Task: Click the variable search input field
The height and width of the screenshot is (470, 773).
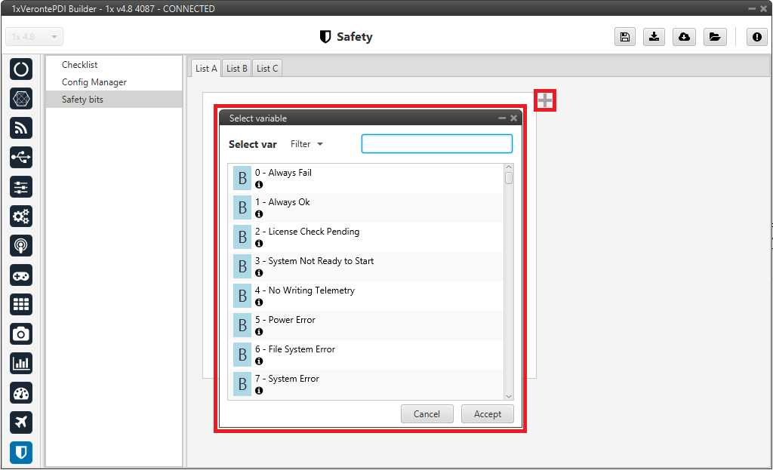Action: [437, 144]
